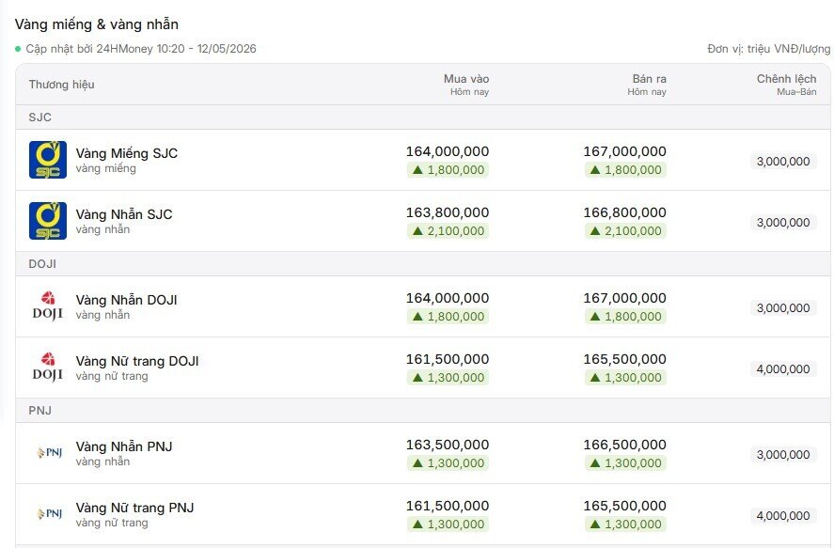Click Vàng Nhẫn DOJI buy change badge 1,800,000
This screenshot has height=548, width=834.
tap(448, 317)
